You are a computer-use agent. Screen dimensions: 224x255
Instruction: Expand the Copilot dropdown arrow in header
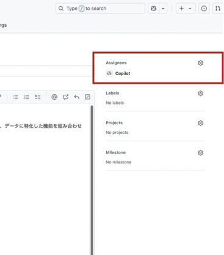coord(163,9)
